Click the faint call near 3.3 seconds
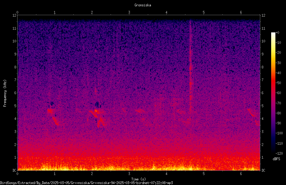Image resolution: width=286 pixels, height=185 pixels. coord(141,111)
